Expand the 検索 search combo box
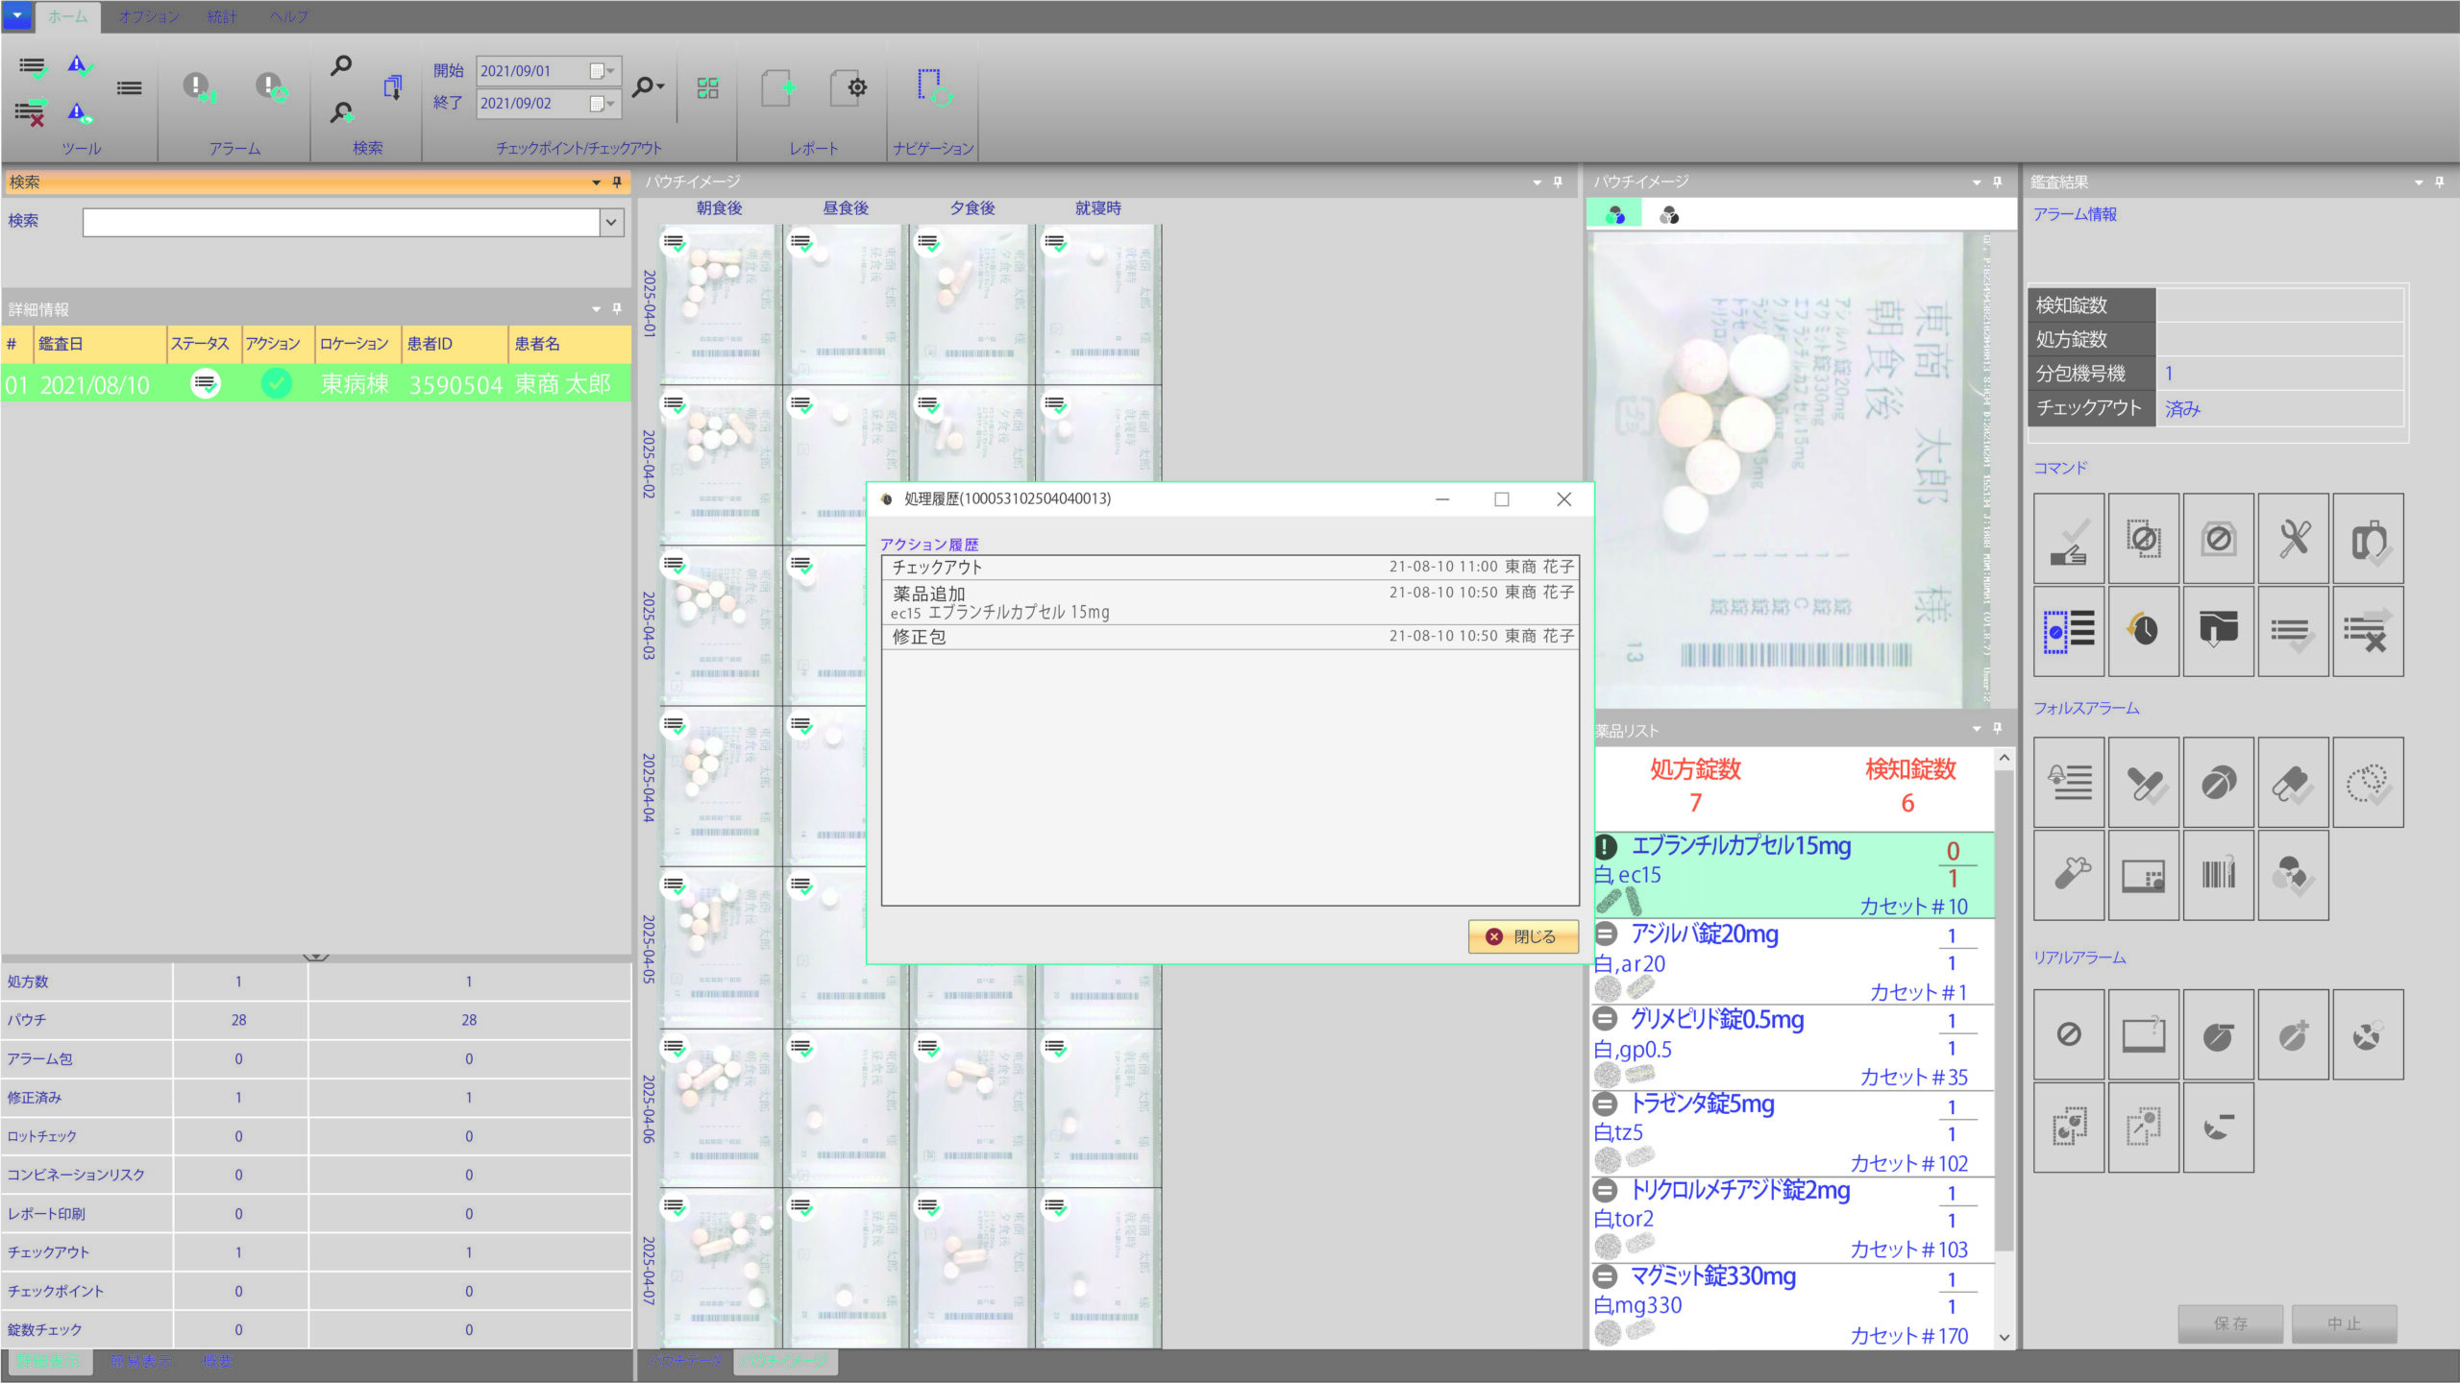 pos(611,223)
